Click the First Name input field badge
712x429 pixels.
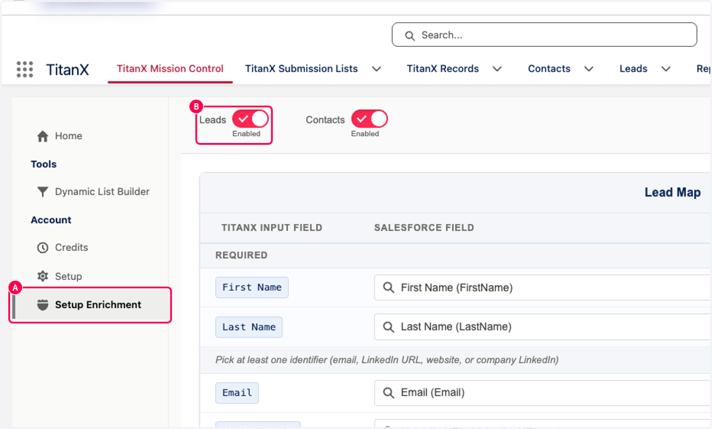pyautogui.click(x=252, y=287)
